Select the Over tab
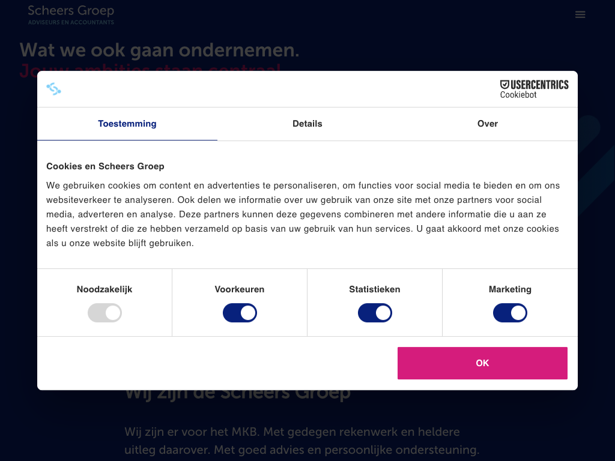The width and height of the screenshot is (615, 461). [488, 124]
